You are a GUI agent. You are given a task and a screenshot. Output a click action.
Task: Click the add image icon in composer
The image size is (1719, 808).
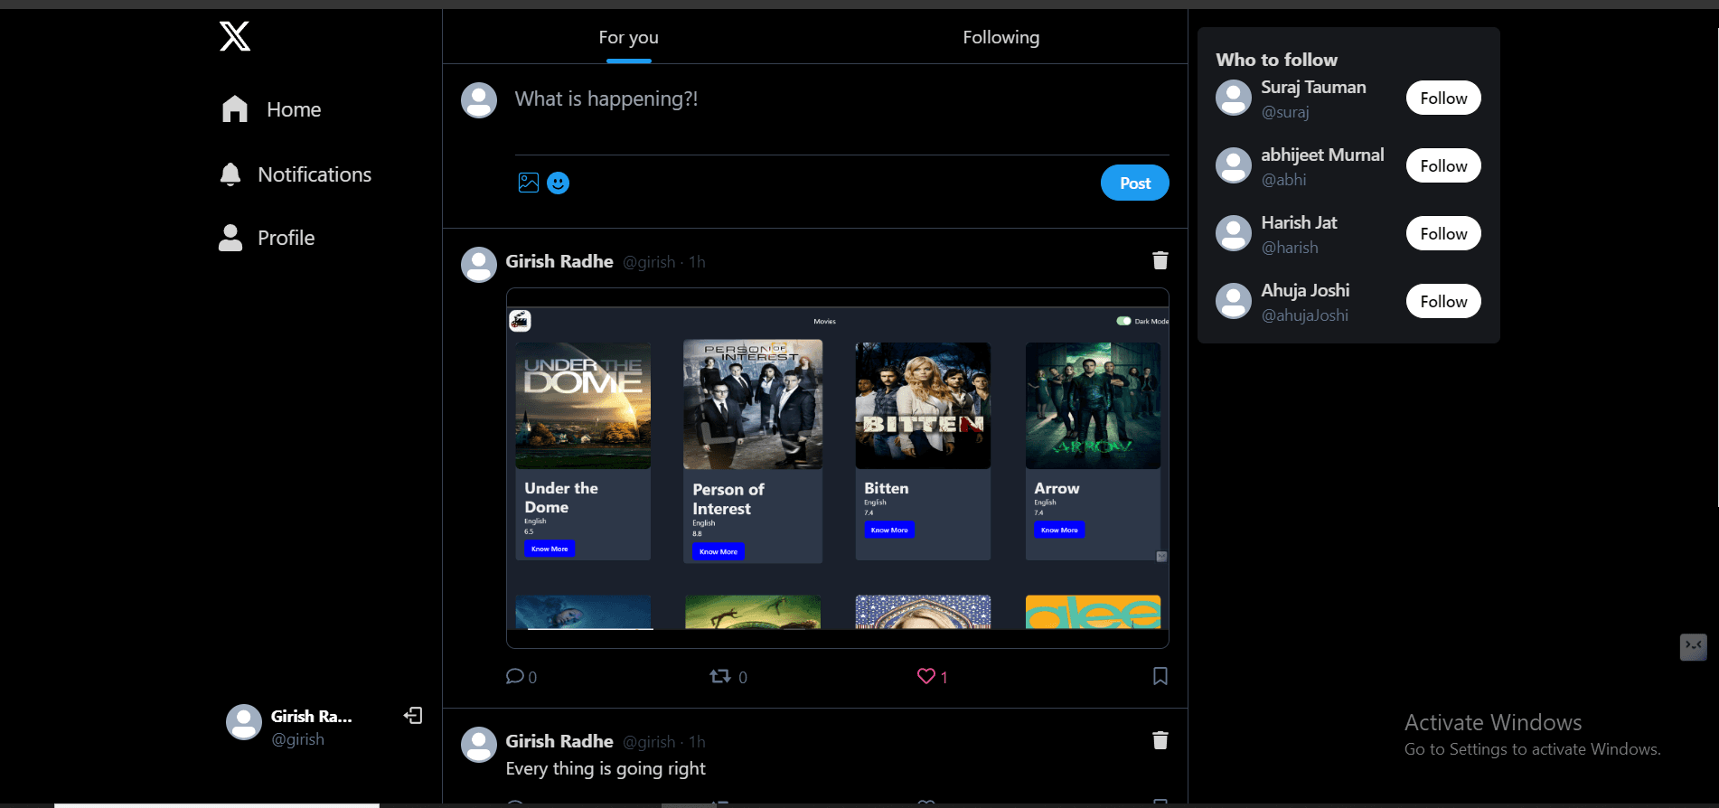click(x=529, y=183)
